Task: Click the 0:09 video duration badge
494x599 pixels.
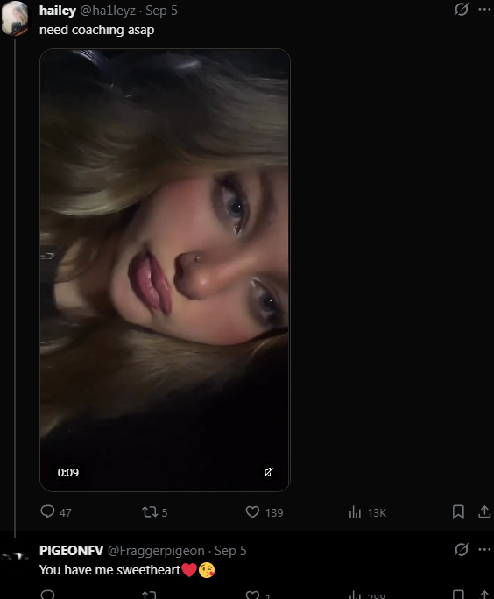Action: pos(68,473)
